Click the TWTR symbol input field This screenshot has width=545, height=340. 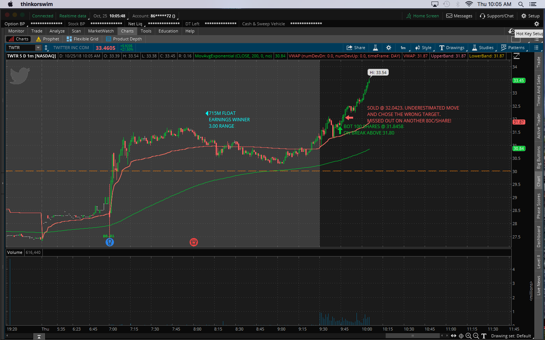coord(21,48)
